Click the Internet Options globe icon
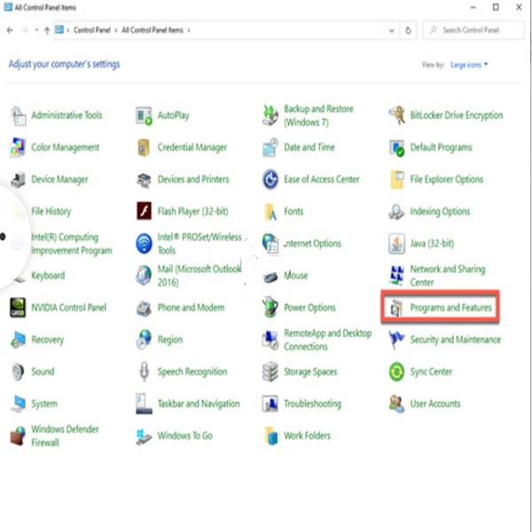Image resolution: width=532 pixels, height=532 pixels. (x=270, y=243)
